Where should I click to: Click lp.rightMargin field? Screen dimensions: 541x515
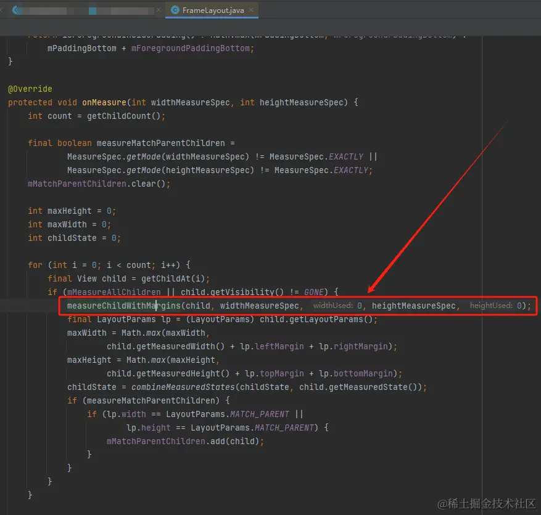pyautogui.click(x=353, y=347)
